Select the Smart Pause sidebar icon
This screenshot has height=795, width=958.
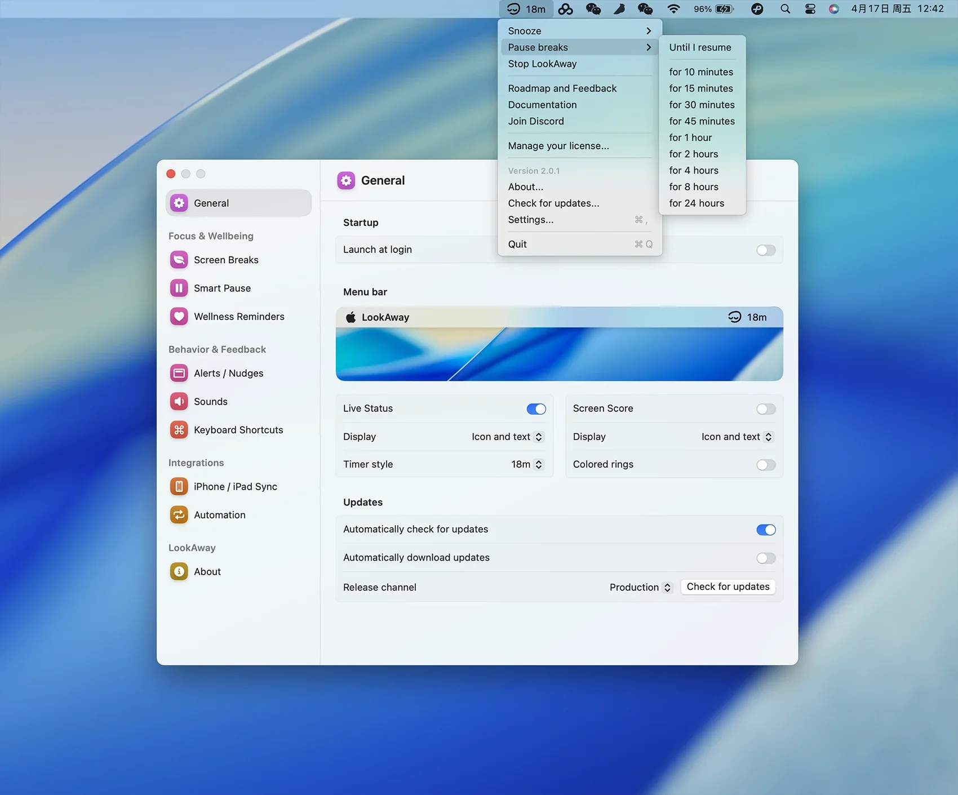tap(179, 288)
